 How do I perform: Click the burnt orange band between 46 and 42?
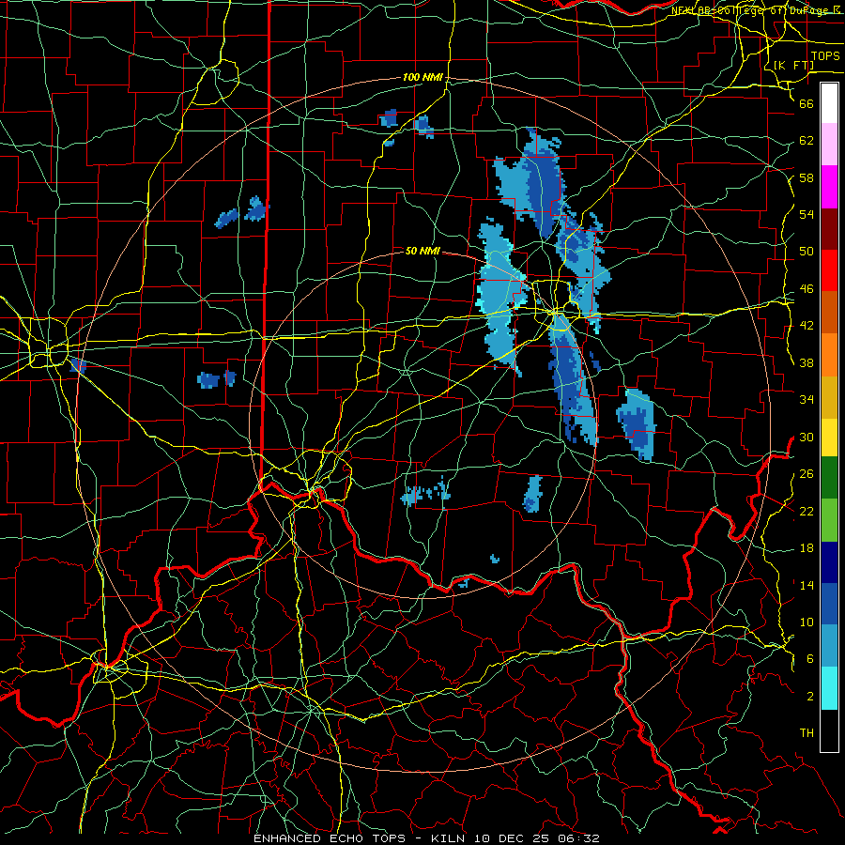pos(829,313)
